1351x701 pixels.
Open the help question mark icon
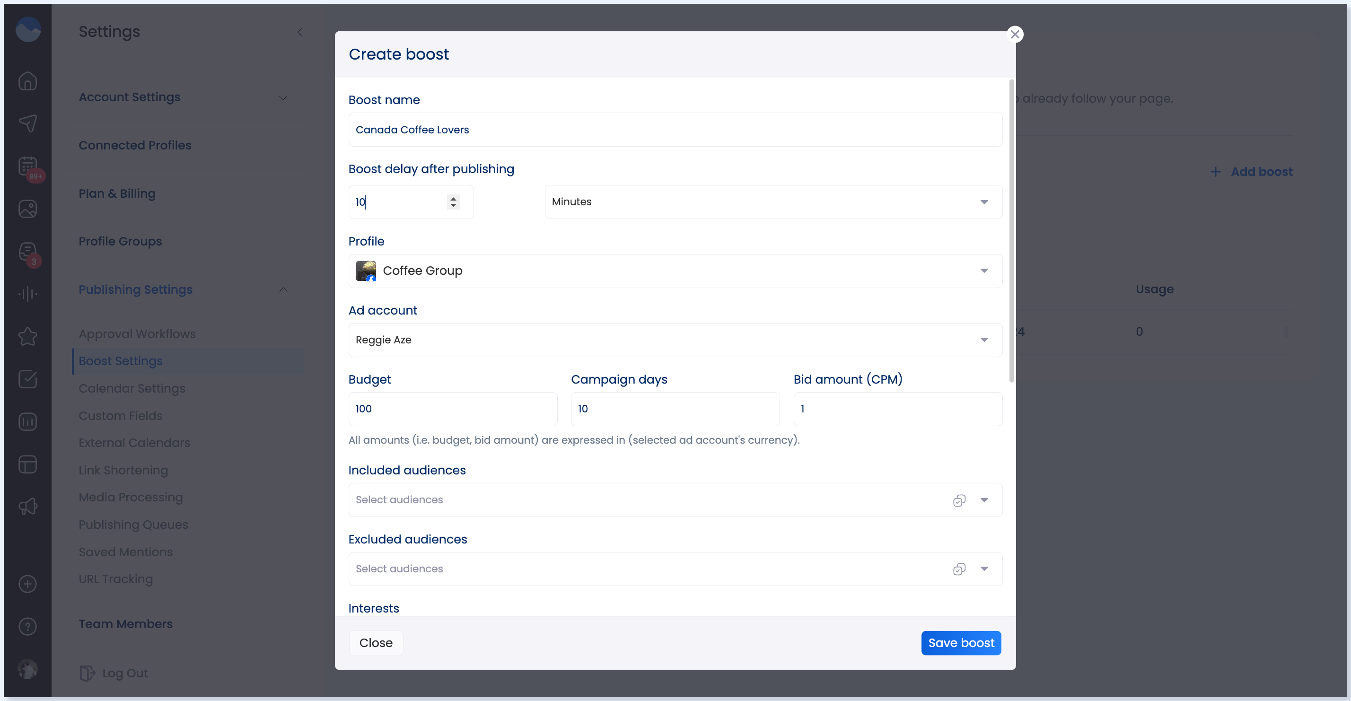coord(28,626)
